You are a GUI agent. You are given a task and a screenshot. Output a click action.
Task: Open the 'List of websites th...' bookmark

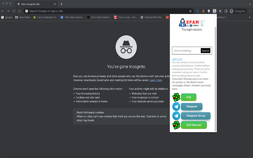coord(45,17)
